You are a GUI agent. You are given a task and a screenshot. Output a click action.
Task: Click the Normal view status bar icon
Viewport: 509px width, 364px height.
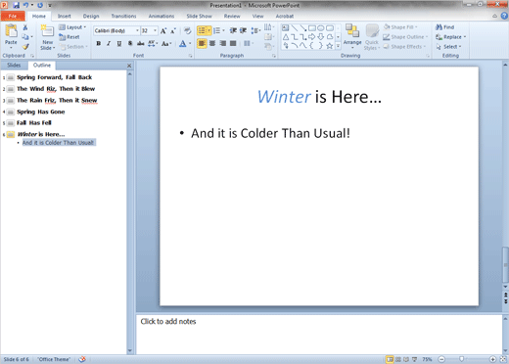(390, 359)
